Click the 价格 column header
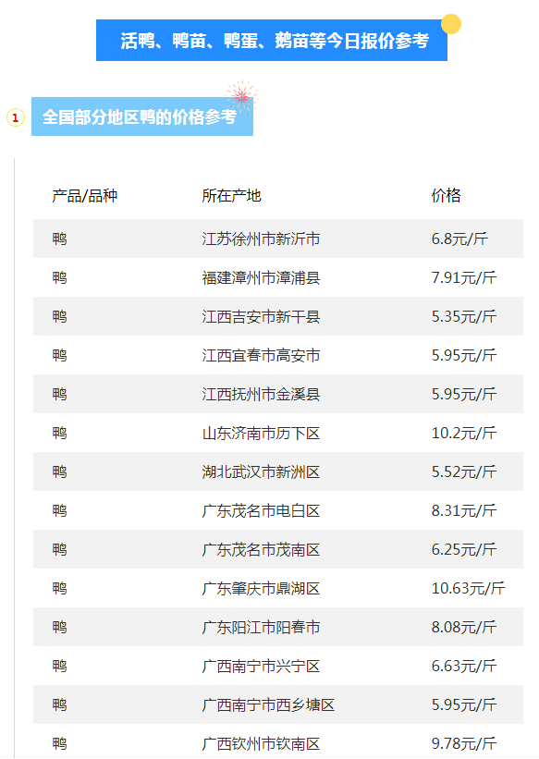This screenshot has width=539, height=759. 446,196
